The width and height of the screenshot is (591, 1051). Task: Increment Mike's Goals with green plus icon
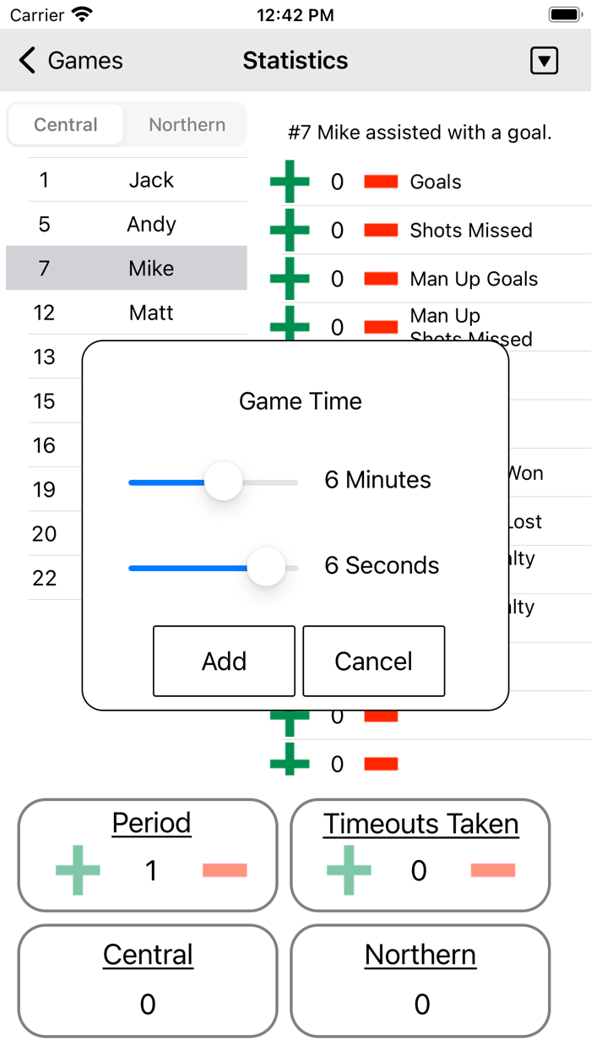pyautogui.click(x=290, y=181)
